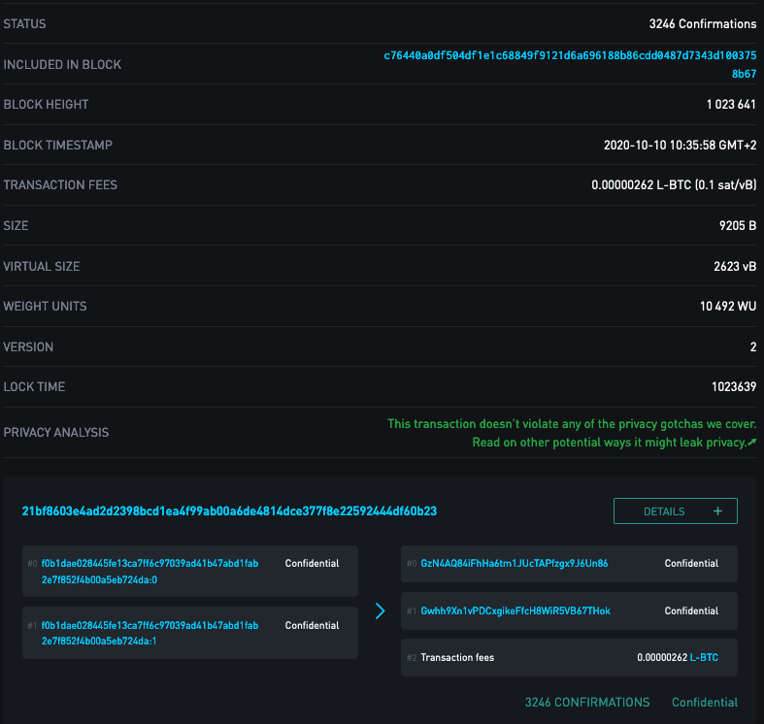Click the 0.00000262 amount in output #2
The height and width of the screenshot is (724, 764).
662,657
